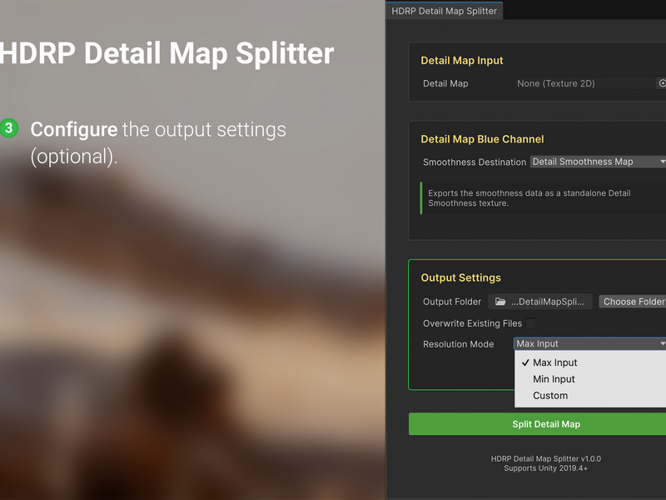The image size is (666, 500).
Task: Click the green Split Detail Map button
Action: tap(537, 424)
